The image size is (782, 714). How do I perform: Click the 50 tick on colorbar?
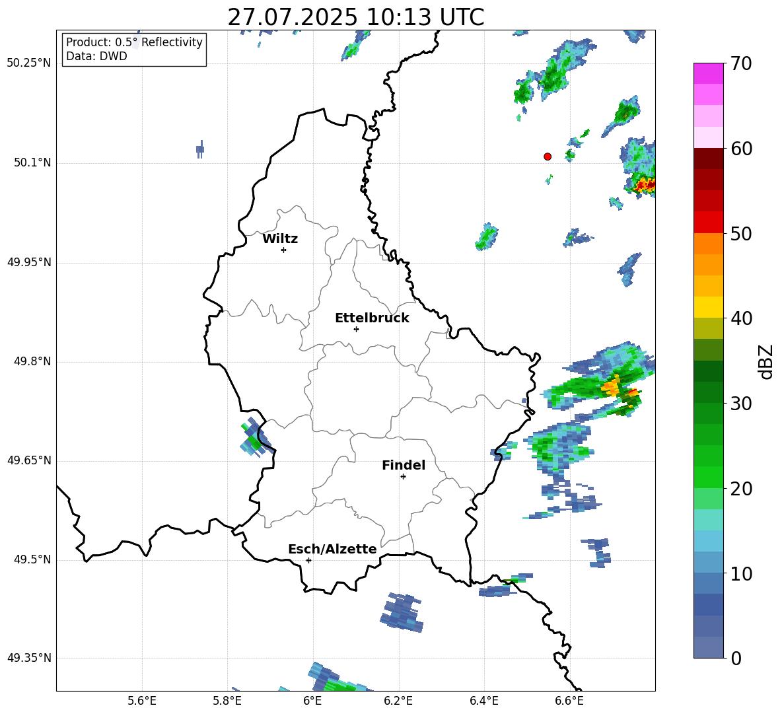741,233
